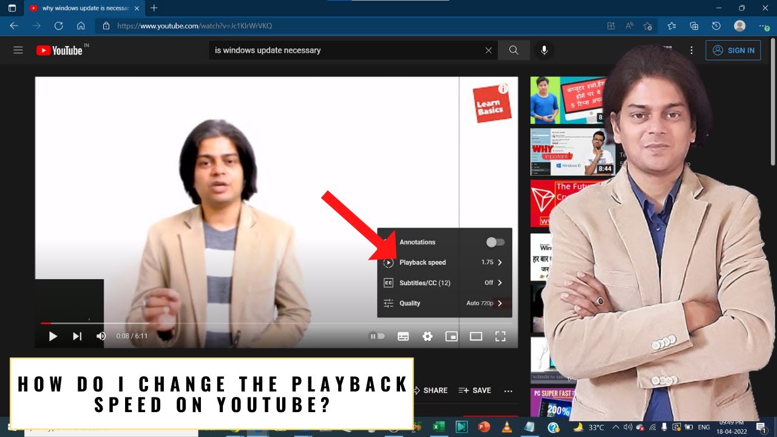Viewport: 777px width, 437px height.
Task: Add this page to favorites star-plus icon
Action: click(x=648, y=26)
